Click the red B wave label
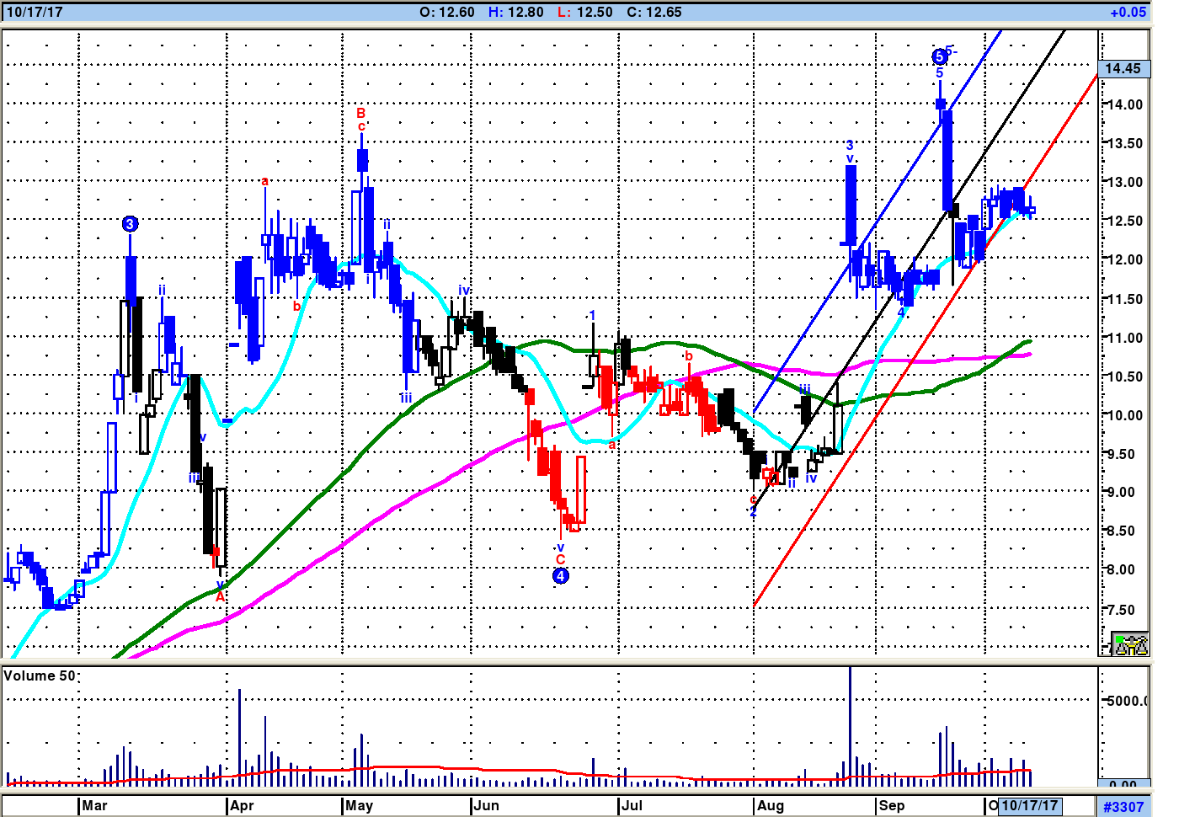 (360, 113)
